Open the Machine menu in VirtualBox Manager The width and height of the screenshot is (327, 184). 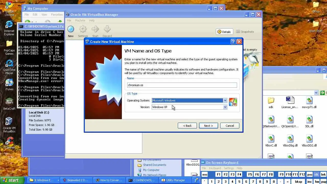80,20
